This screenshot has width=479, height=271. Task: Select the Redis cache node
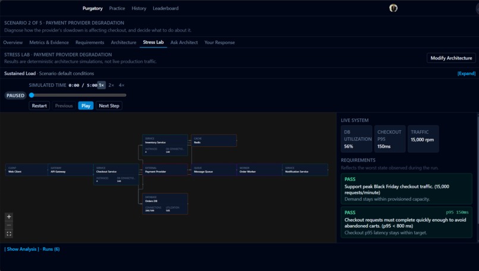click(x=214, y=140)
